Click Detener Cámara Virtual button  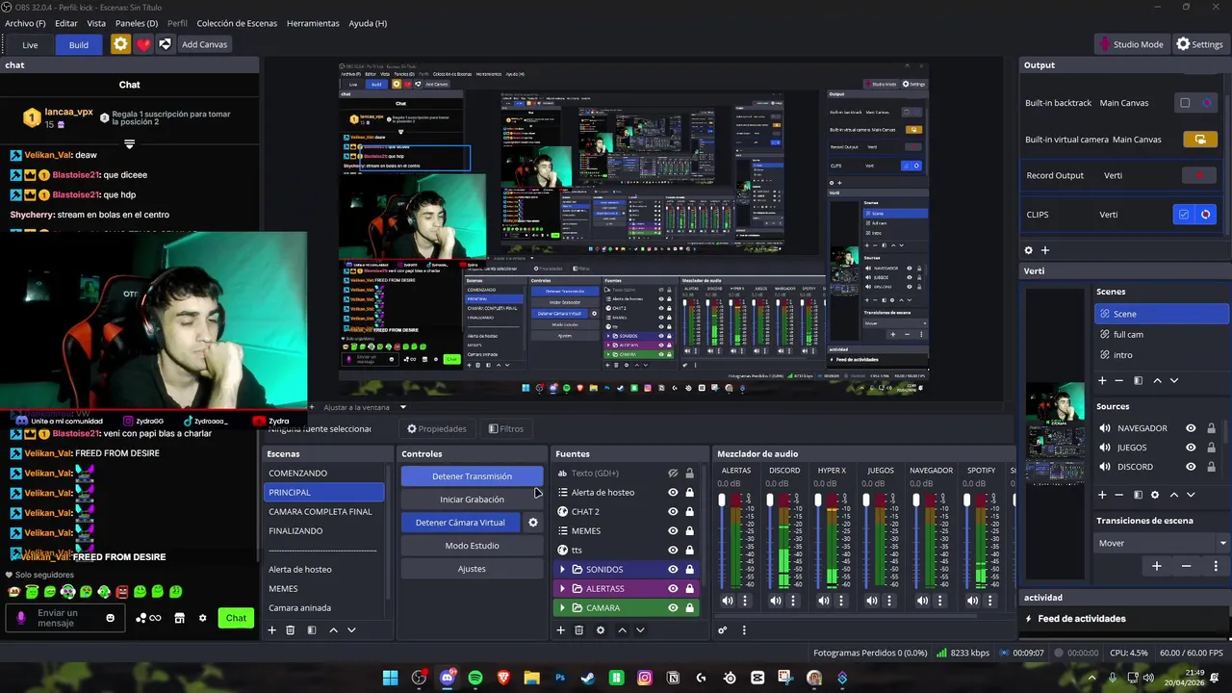(460, 523)
